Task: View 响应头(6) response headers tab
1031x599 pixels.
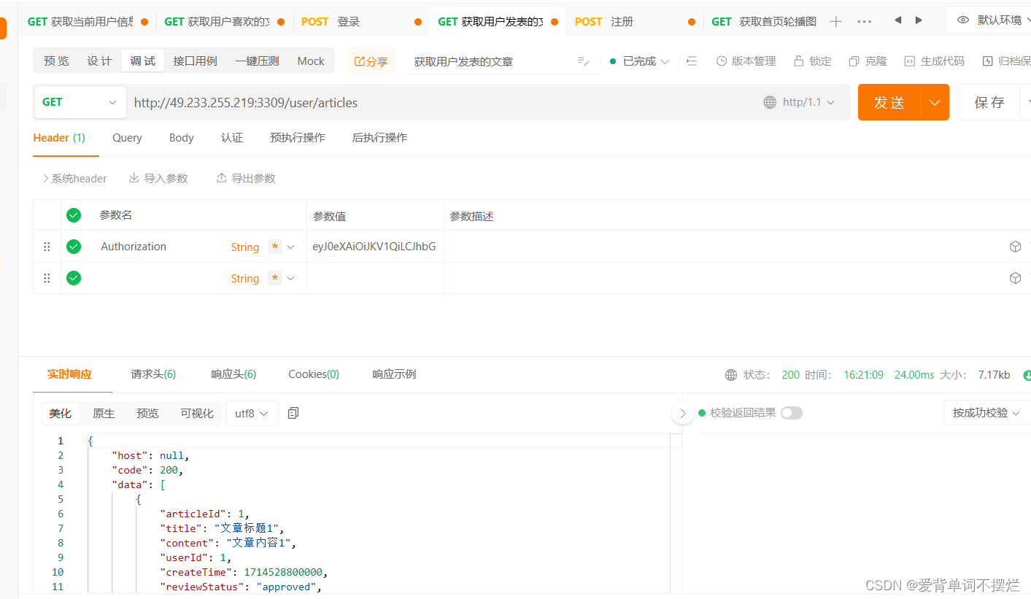Action: (x=233, y=374)
